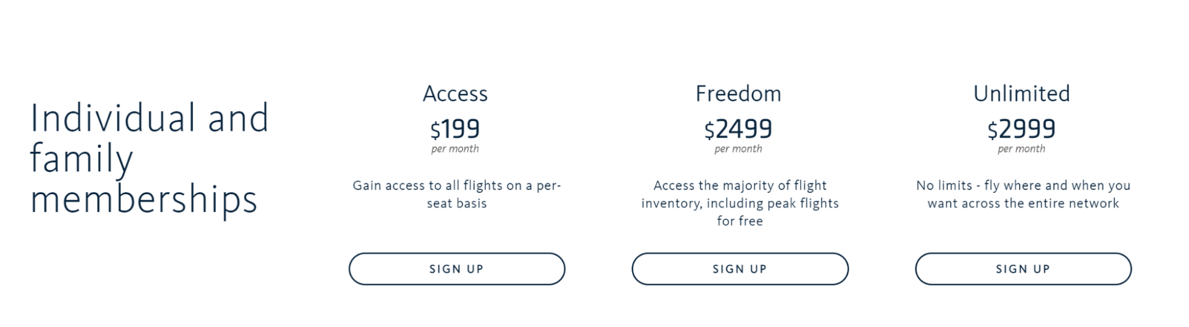
Task: Click the word 'Individual' in the heading
Action: tap(112, 118)
